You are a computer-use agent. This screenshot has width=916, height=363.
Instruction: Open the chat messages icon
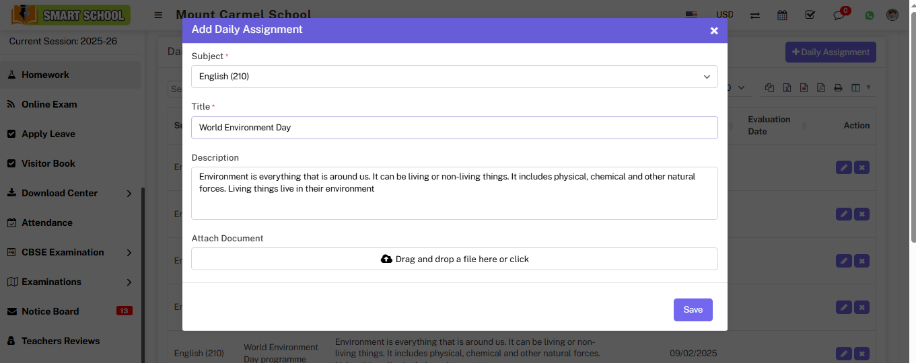coord(839,15)
